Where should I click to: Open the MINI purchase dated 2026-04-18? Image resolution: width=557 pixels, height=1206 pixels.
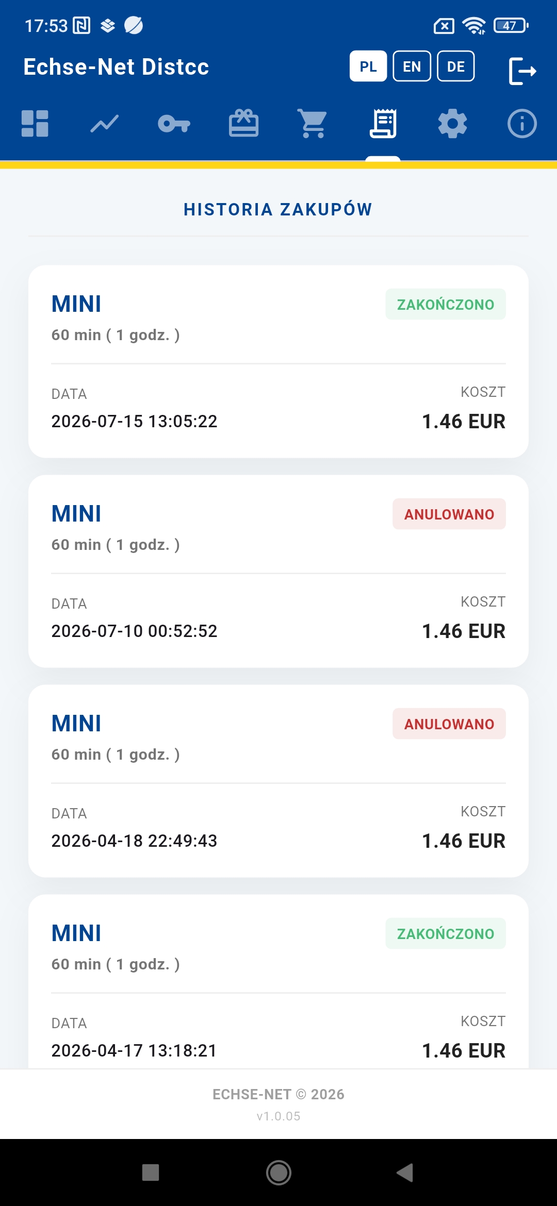[x=278, y=781]
